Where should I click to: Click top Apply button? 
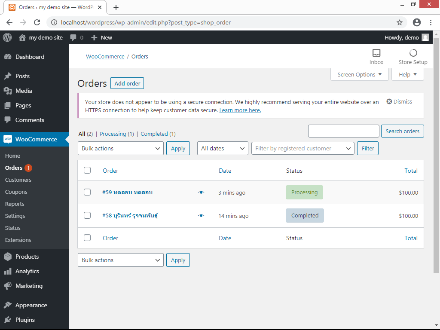pos(178,148)
